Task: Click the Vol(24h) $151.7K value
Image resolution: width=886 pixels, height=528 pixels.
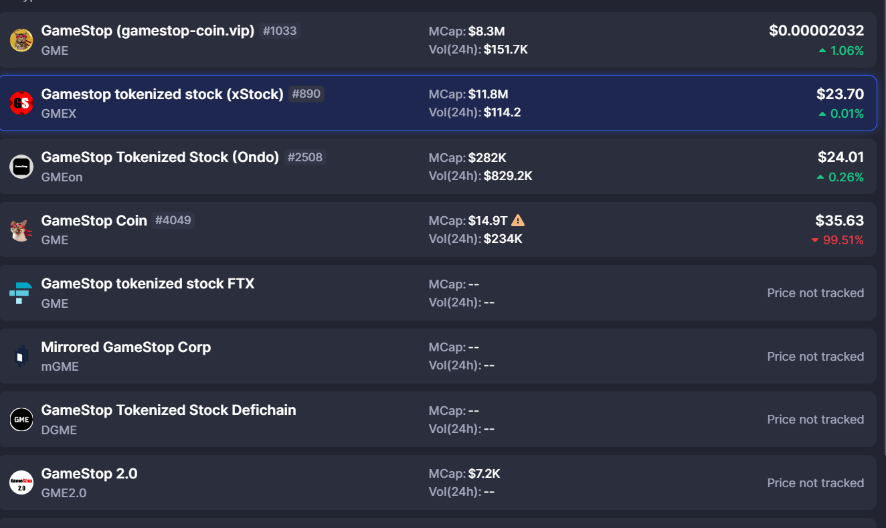Action: click(x=506, y=49)
